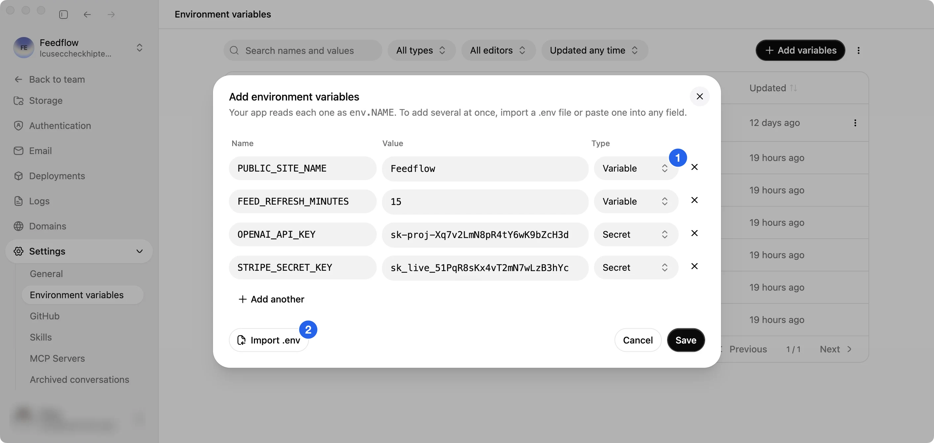Viewport: 934px width, 443px height.
Task: Click Cancel in the dialog
Action: 637,340
